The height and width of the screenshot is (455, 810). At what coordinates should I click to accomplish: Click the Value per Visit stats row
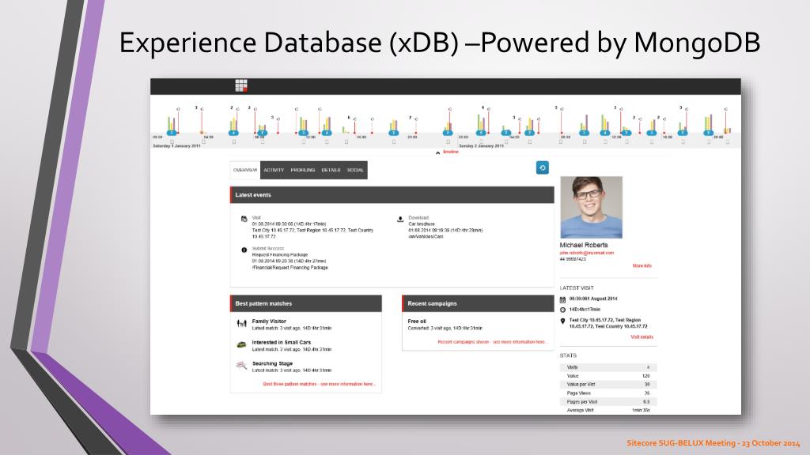[608, 385]
